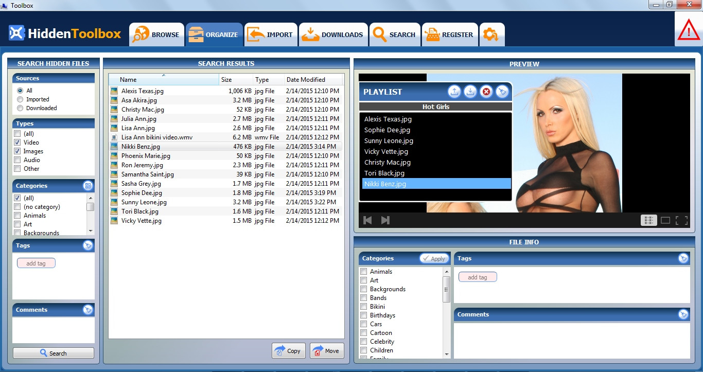Clear search Comments with broom icon
This screenshot has height=372, width=703.
pyautogui.click(x=88, y=310)
